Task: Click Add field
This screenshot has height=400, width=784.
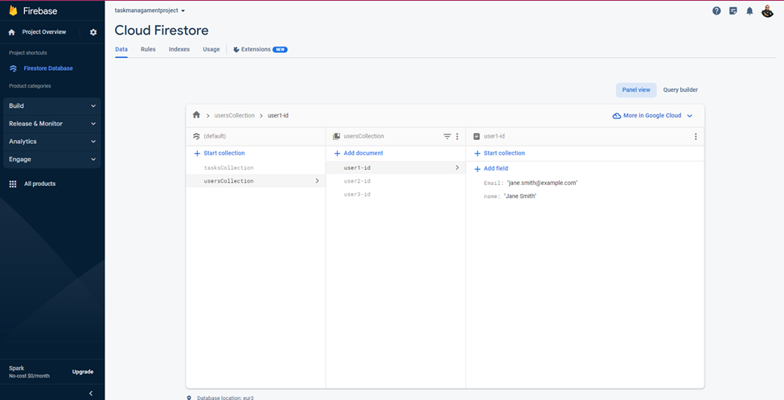Action: point(491,169)
